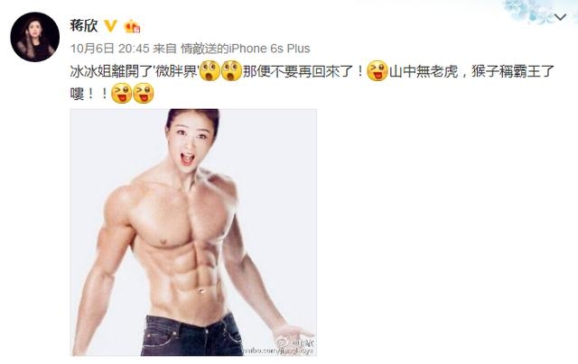Open the post options chevron menu
The width and height of the screenshot is (578, 364).
tap(560, 17)
